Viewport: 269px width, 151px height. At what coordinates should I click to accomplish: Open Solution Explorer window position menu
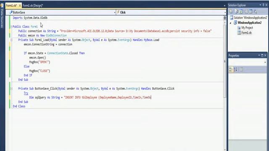[260, 5]
